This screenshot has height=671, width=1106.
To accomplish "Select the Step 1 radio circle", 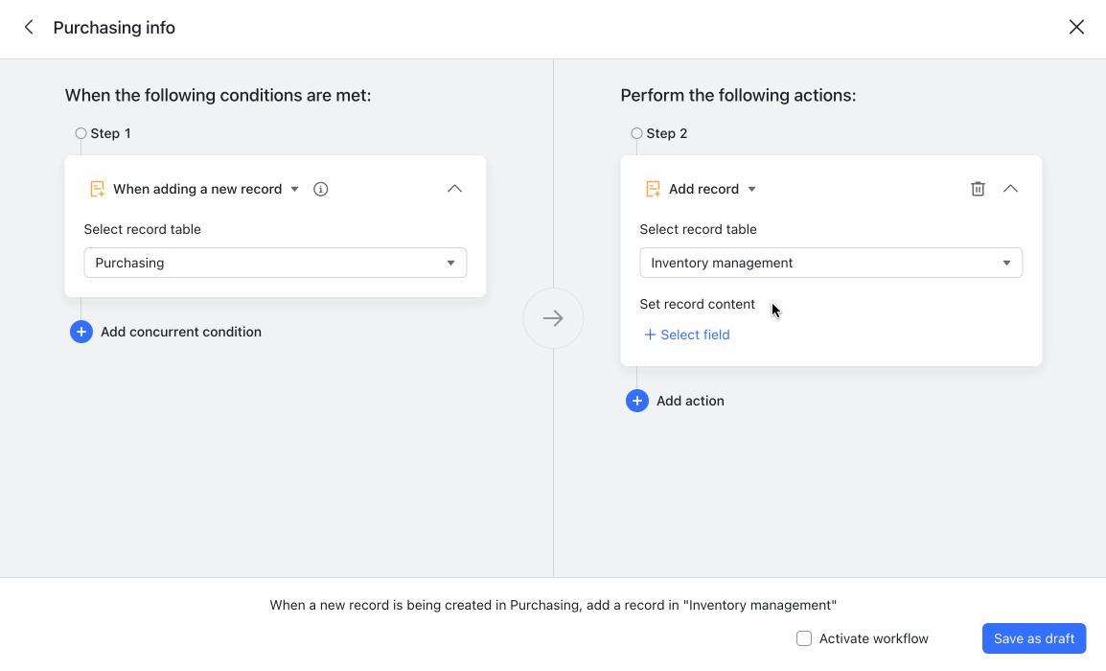I will click(x=81, y=133).
